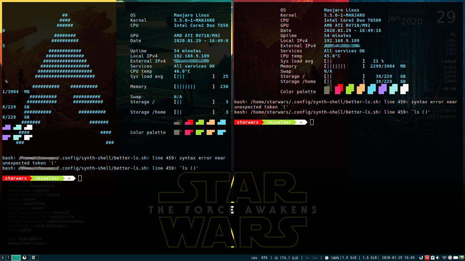The image size is (465, 261).
Task: Open the clipboard manager tray icon
Action: 433,258
